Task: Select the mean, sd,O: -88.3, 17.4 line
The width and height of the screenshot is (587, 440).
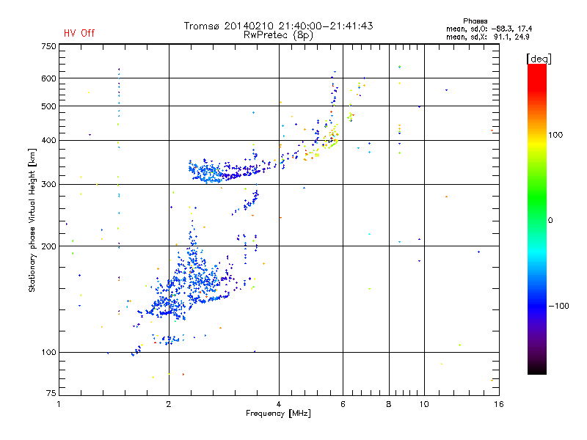Action: point(489,29)
